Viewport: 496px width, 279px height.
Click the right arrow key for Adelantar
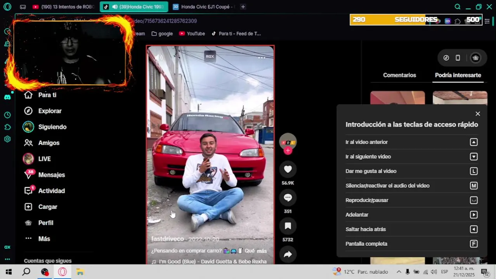pos(473,215)
